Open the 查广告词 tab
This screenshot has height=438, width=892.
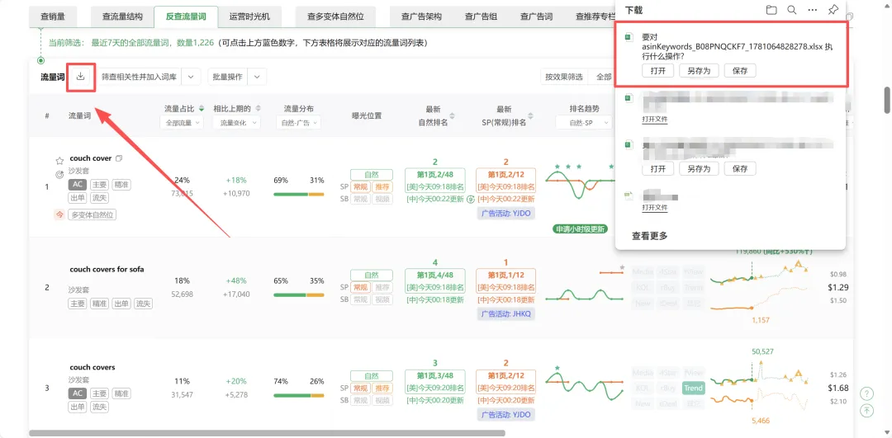pyautogui.click(x=537, y=16)
